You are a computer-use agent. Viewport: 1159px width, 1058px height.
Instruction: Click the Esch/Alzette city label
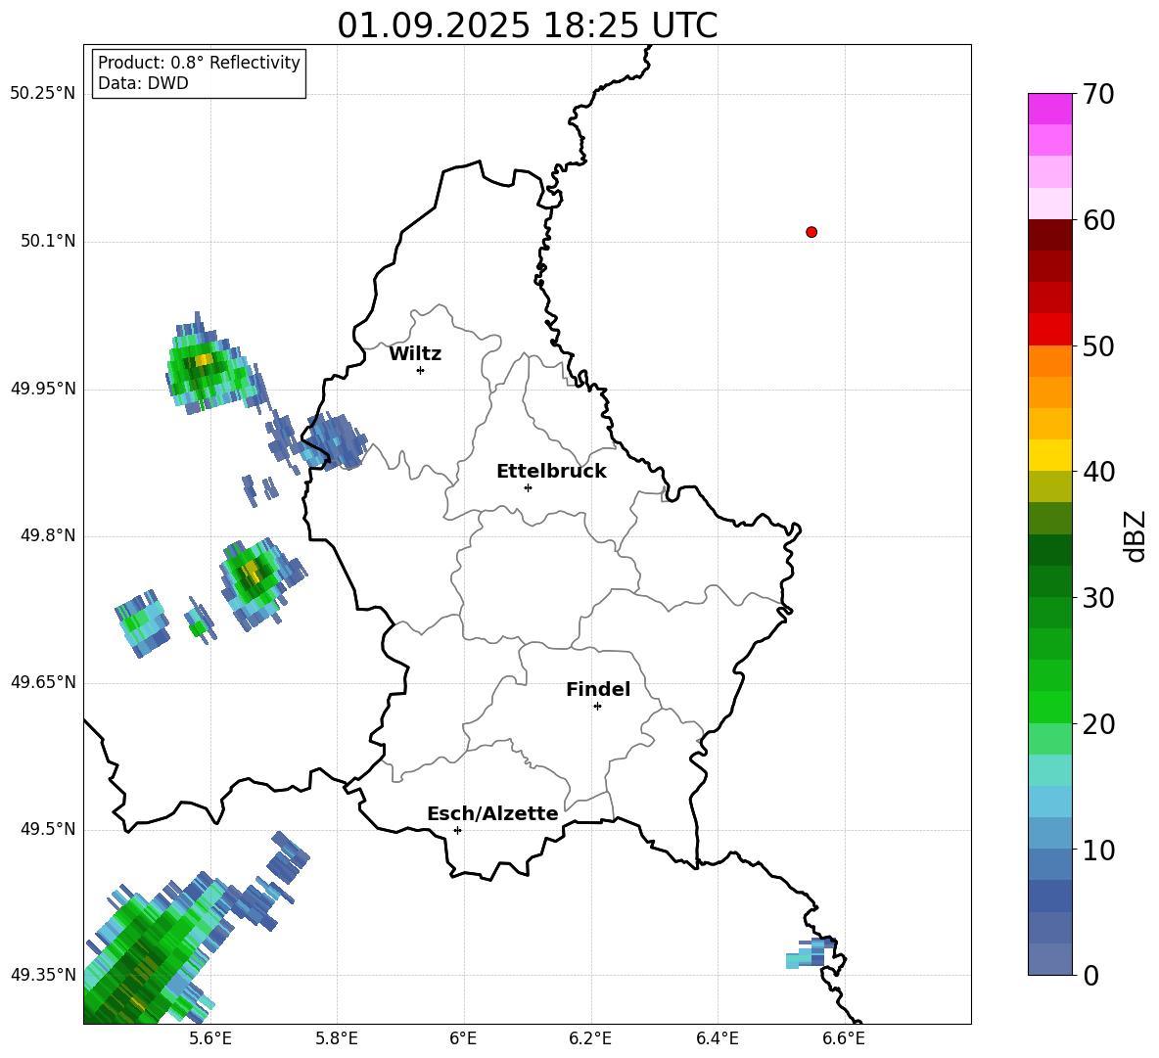pos(492,813)
